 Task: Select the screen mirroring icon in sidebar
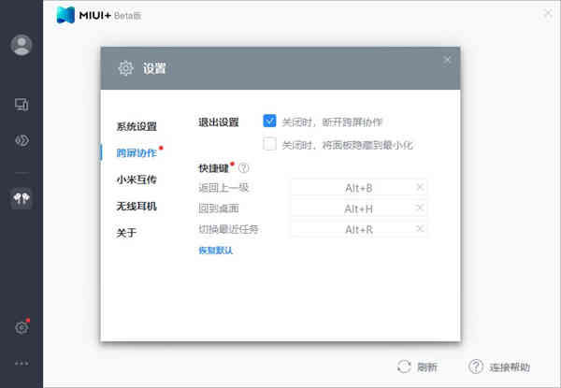click(22, 105)
